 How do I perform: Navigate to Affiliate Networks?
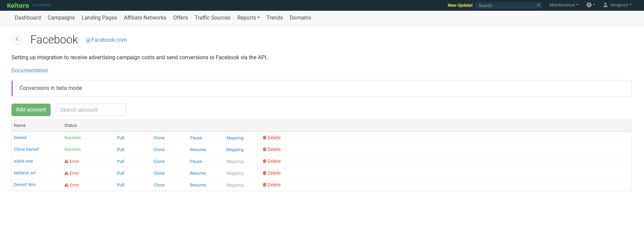click(145, 18)
